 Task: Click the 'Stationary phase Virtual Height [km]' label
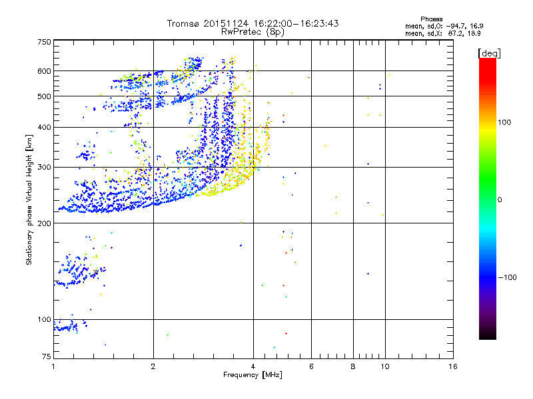click(x=29, y=199)
